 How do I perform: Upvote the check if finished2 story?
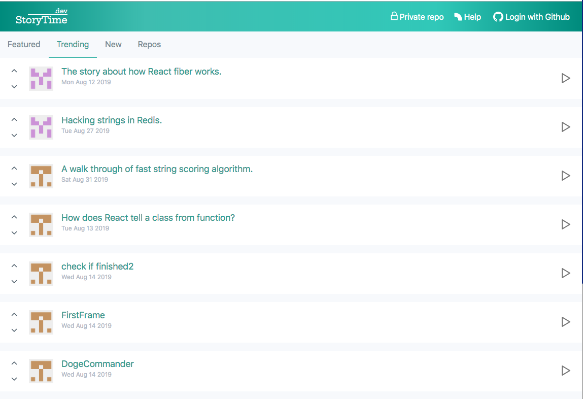14,265
